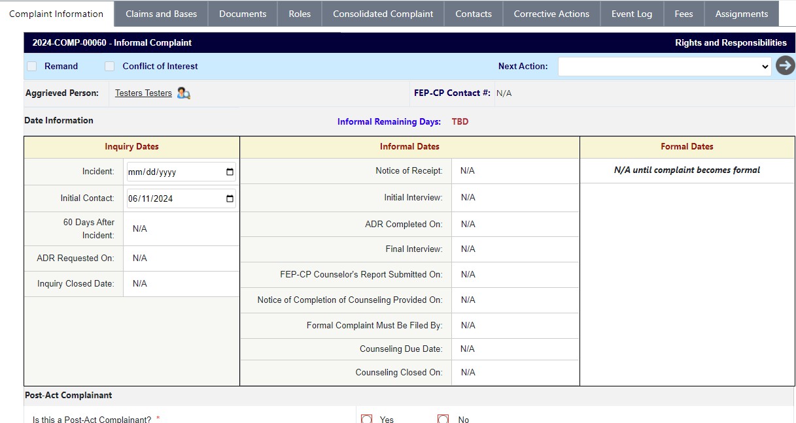
Task: Click the Informal Remaining Days label
Action: 389,121
